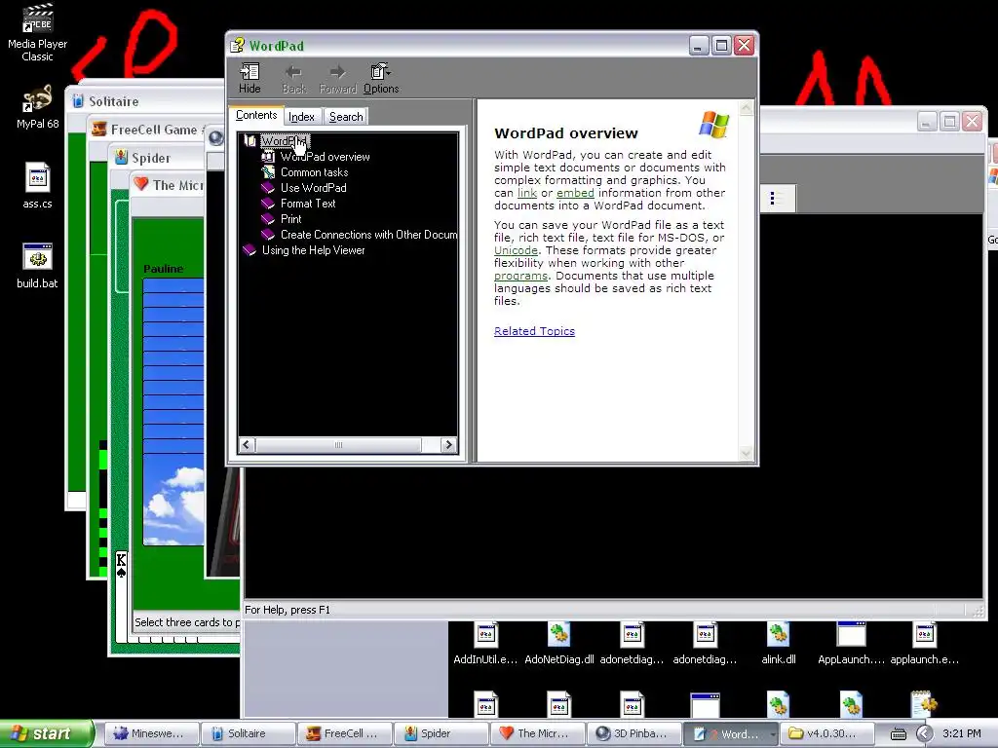
Task: Follow the 'link' hyperlink in overview text
Action: click(x=527, y=193)
